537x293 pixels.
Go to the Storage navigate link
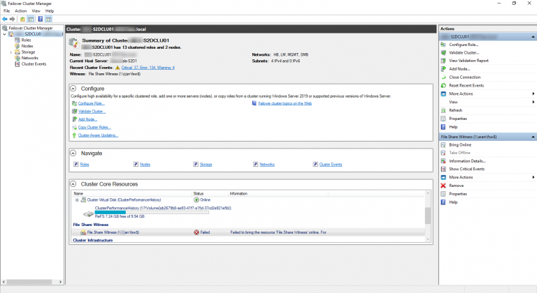pyautogui.click(x=206, y=165)
